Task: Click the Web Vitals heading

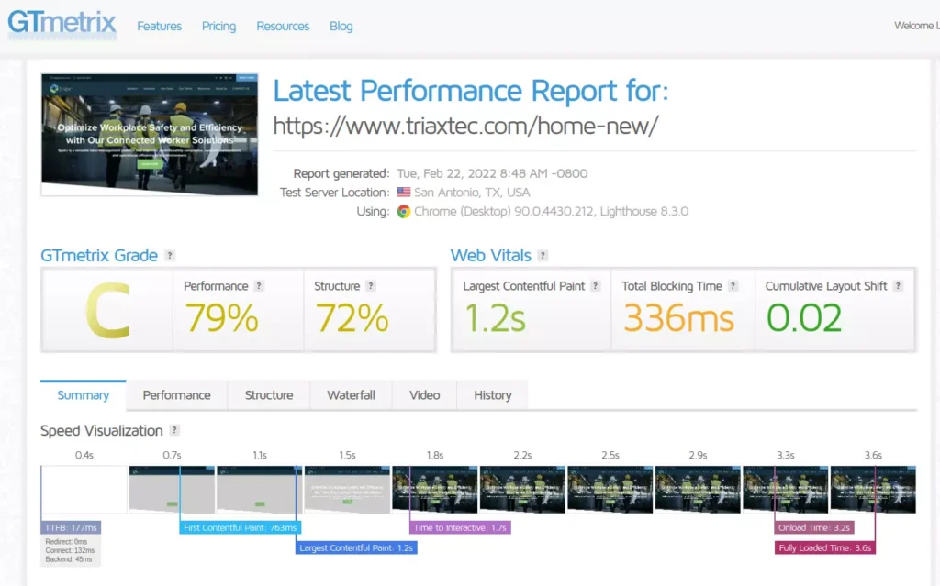Action: tap(491, 256)
